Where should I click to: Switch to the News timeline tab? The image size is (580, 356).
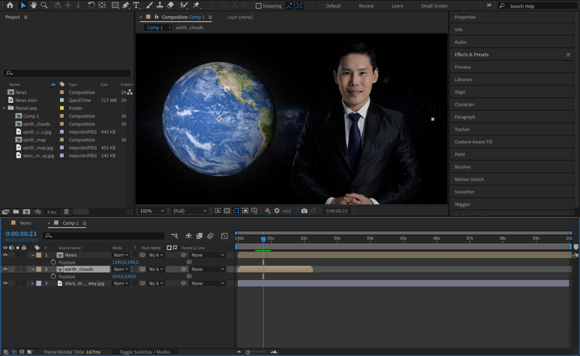click(25, 223)
